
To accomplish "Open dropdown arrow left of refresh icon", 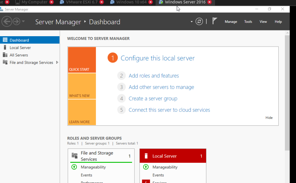I will pos(192,21).
